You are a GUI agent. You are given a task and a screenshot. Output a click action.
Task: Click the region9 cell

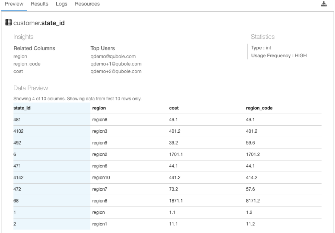pos(100,143)
